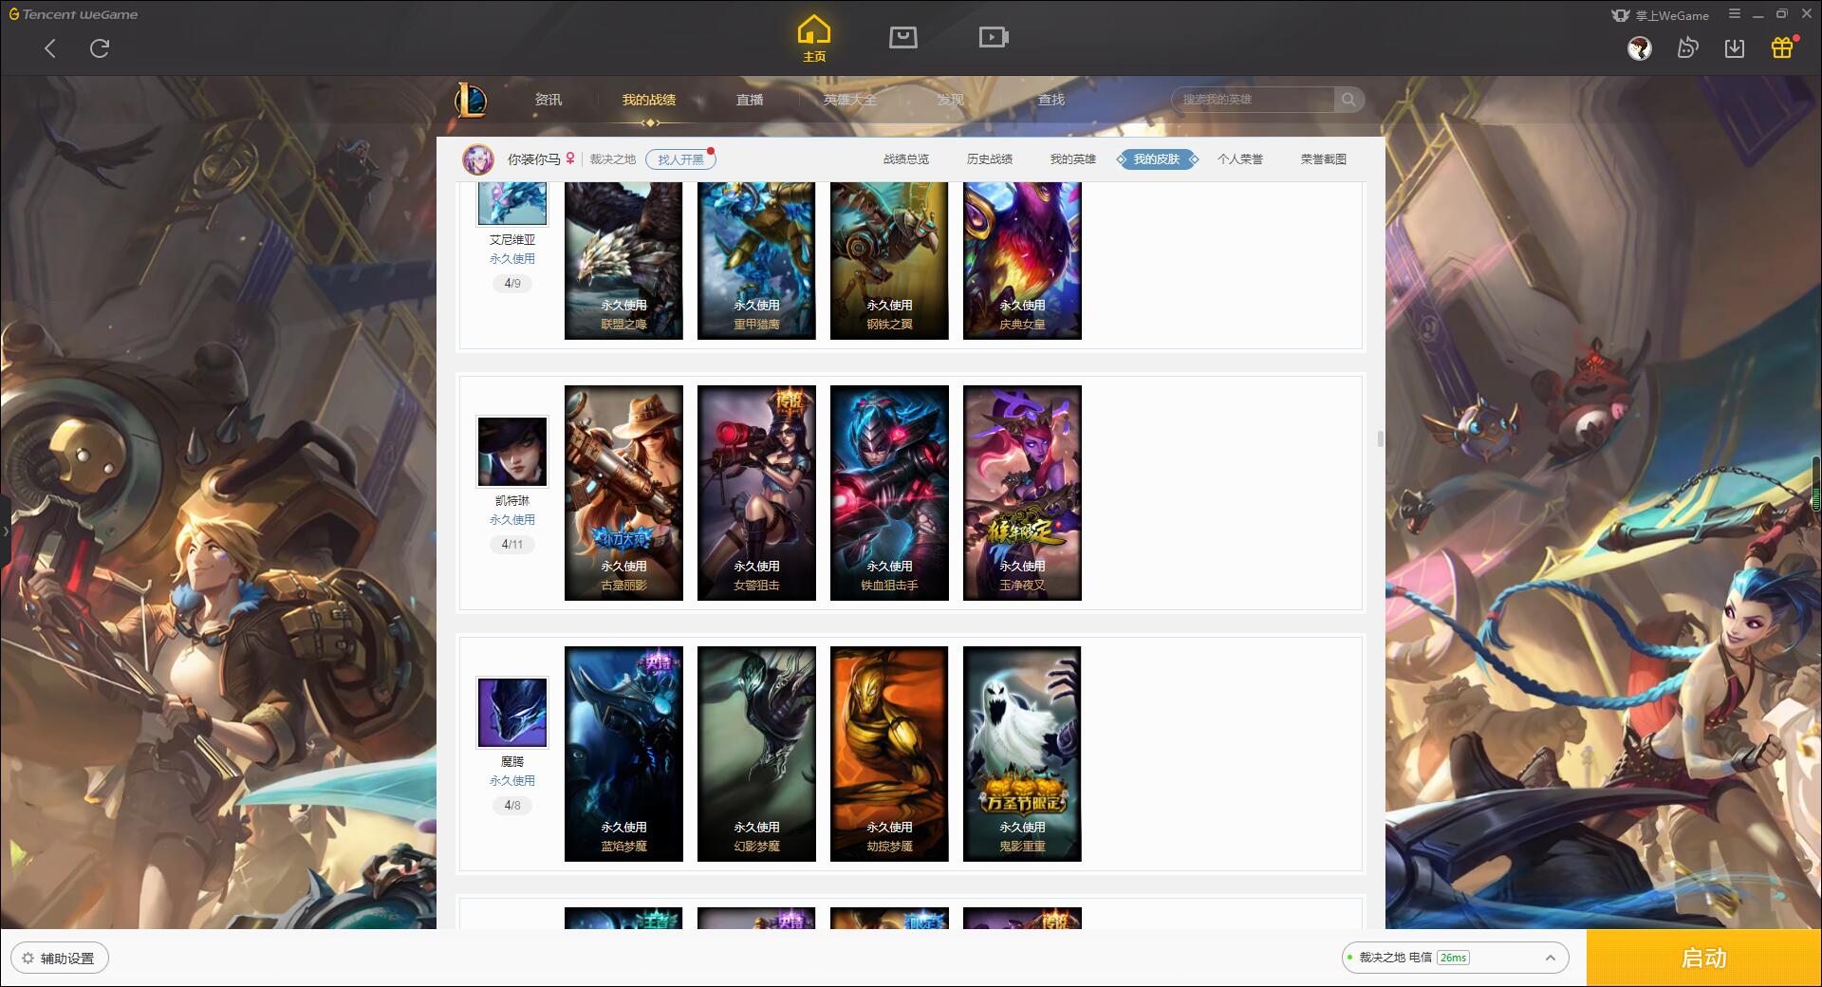
Task: Open the 女警狙击 skin card
Action: pyautogui.click(x=756, y=493)
